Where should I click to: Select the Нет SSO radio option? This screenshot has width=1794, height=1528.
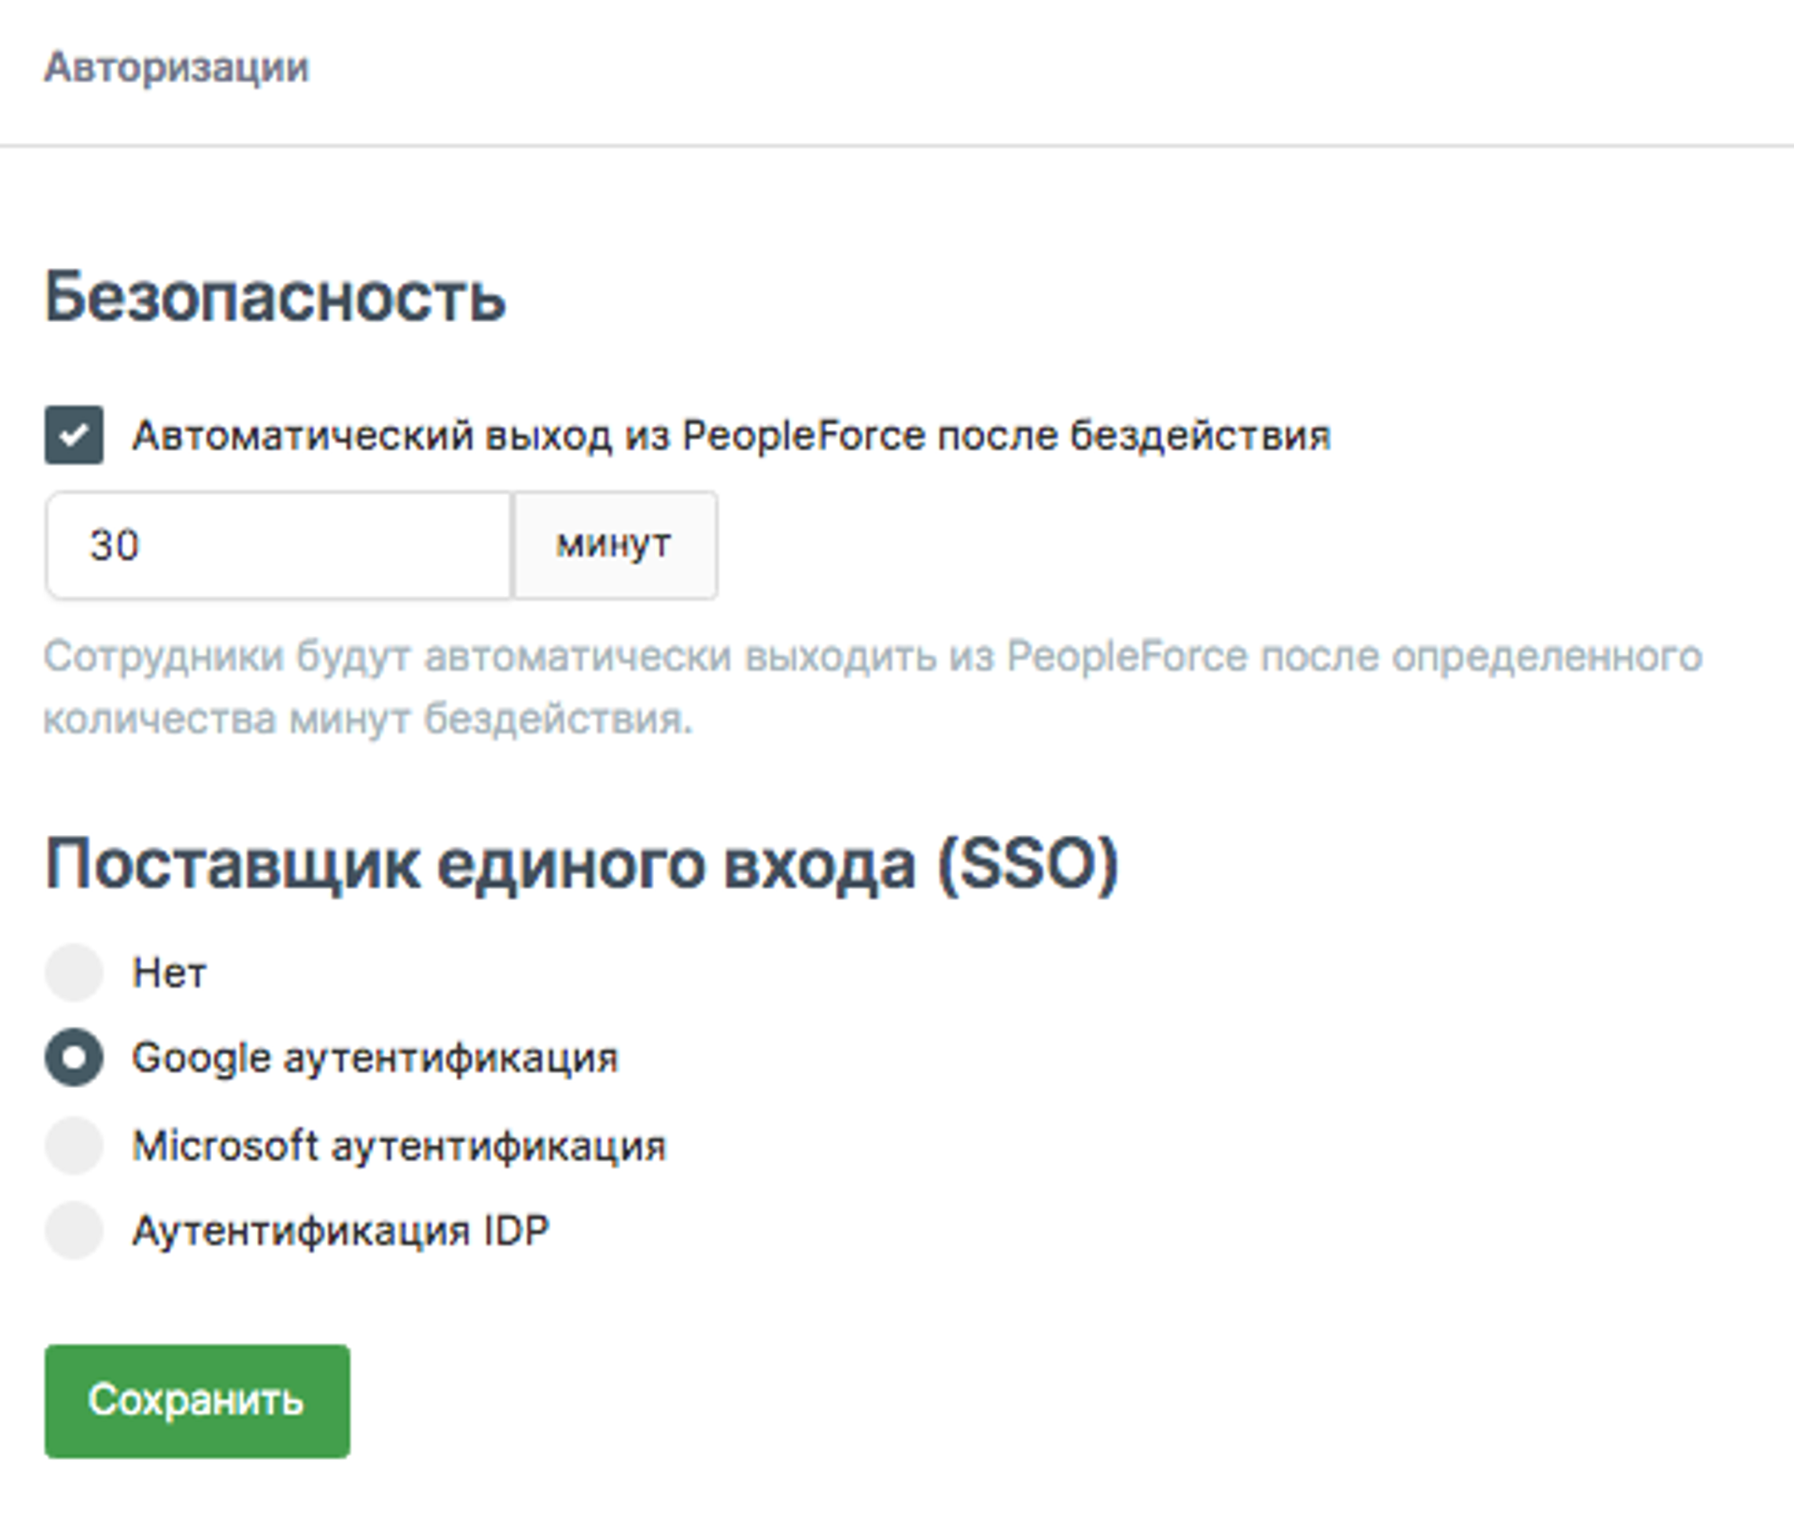74,972
